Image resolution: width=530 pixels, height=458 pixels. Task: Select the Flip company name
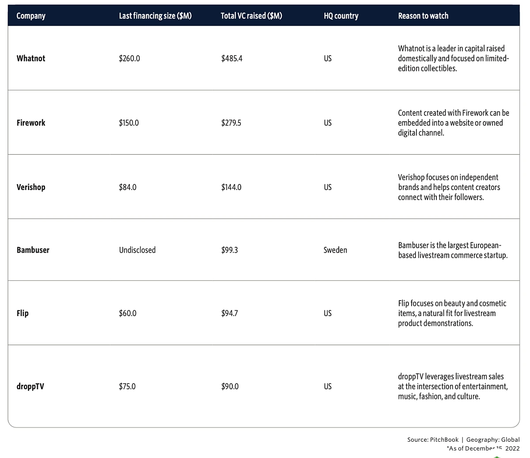click(x=23, y=313)
